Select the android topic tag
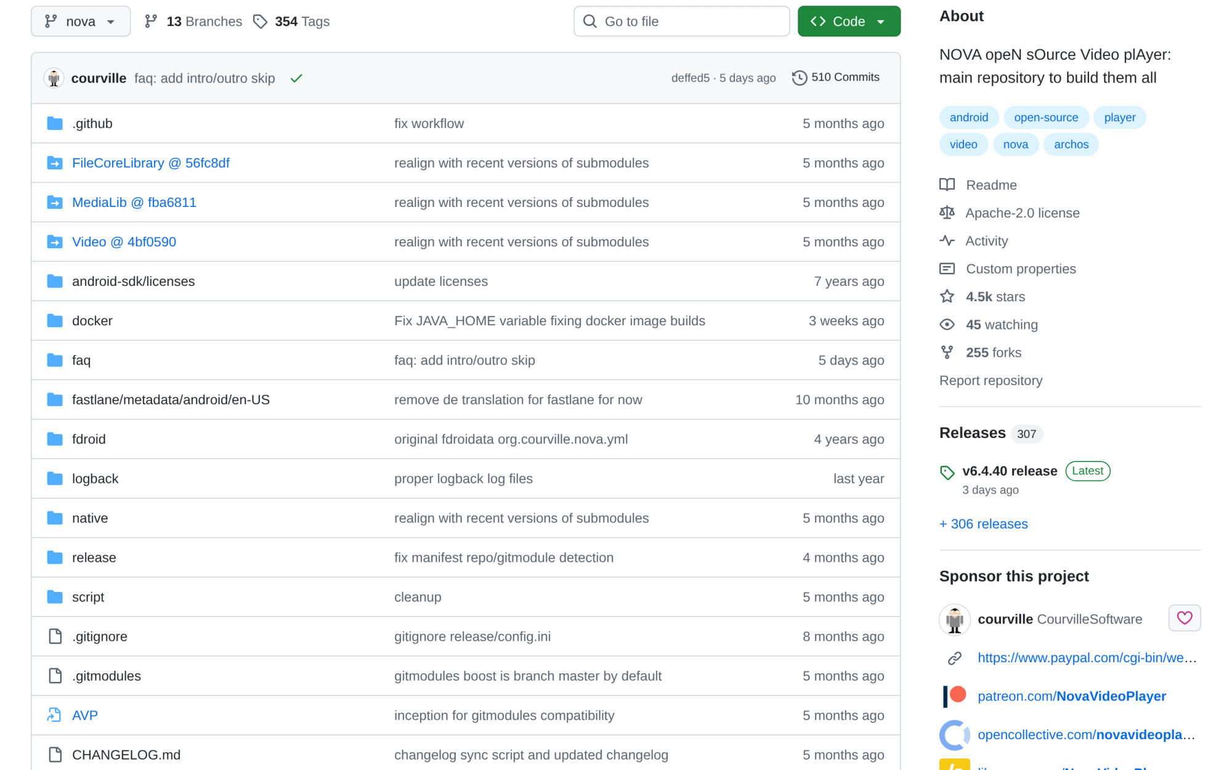The width and height of the screenshot is (1232, 770). [x=969, y=118]
